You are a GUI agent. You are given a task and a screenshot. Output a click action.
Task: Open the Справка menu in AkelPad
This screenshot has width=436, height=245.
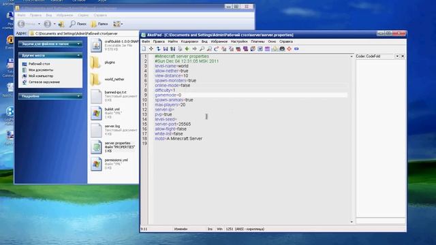click(286, 42)
